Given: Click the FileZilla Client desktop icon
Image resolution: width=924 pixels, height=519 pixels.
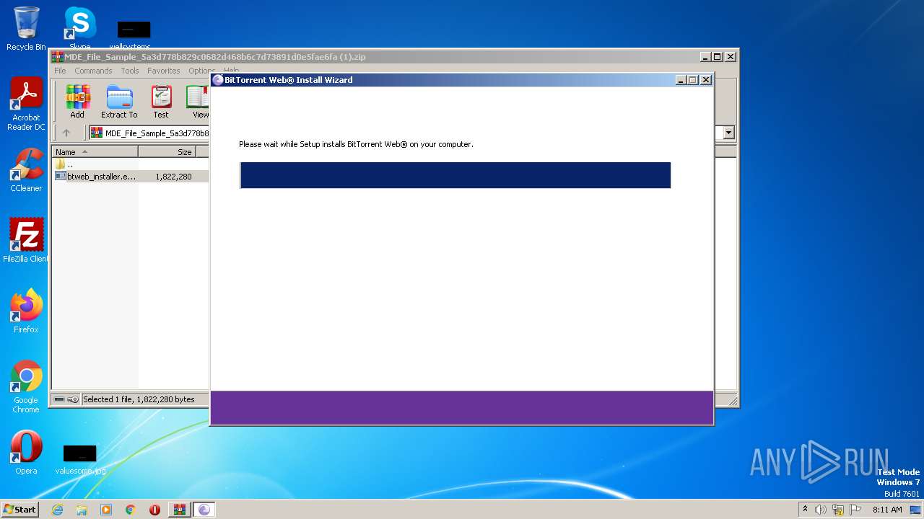Looking at the screenshot, I should coord(26,241).
